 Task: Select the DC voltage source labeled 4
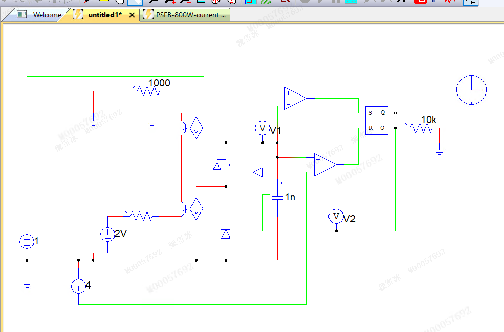[x=78, y=286]
